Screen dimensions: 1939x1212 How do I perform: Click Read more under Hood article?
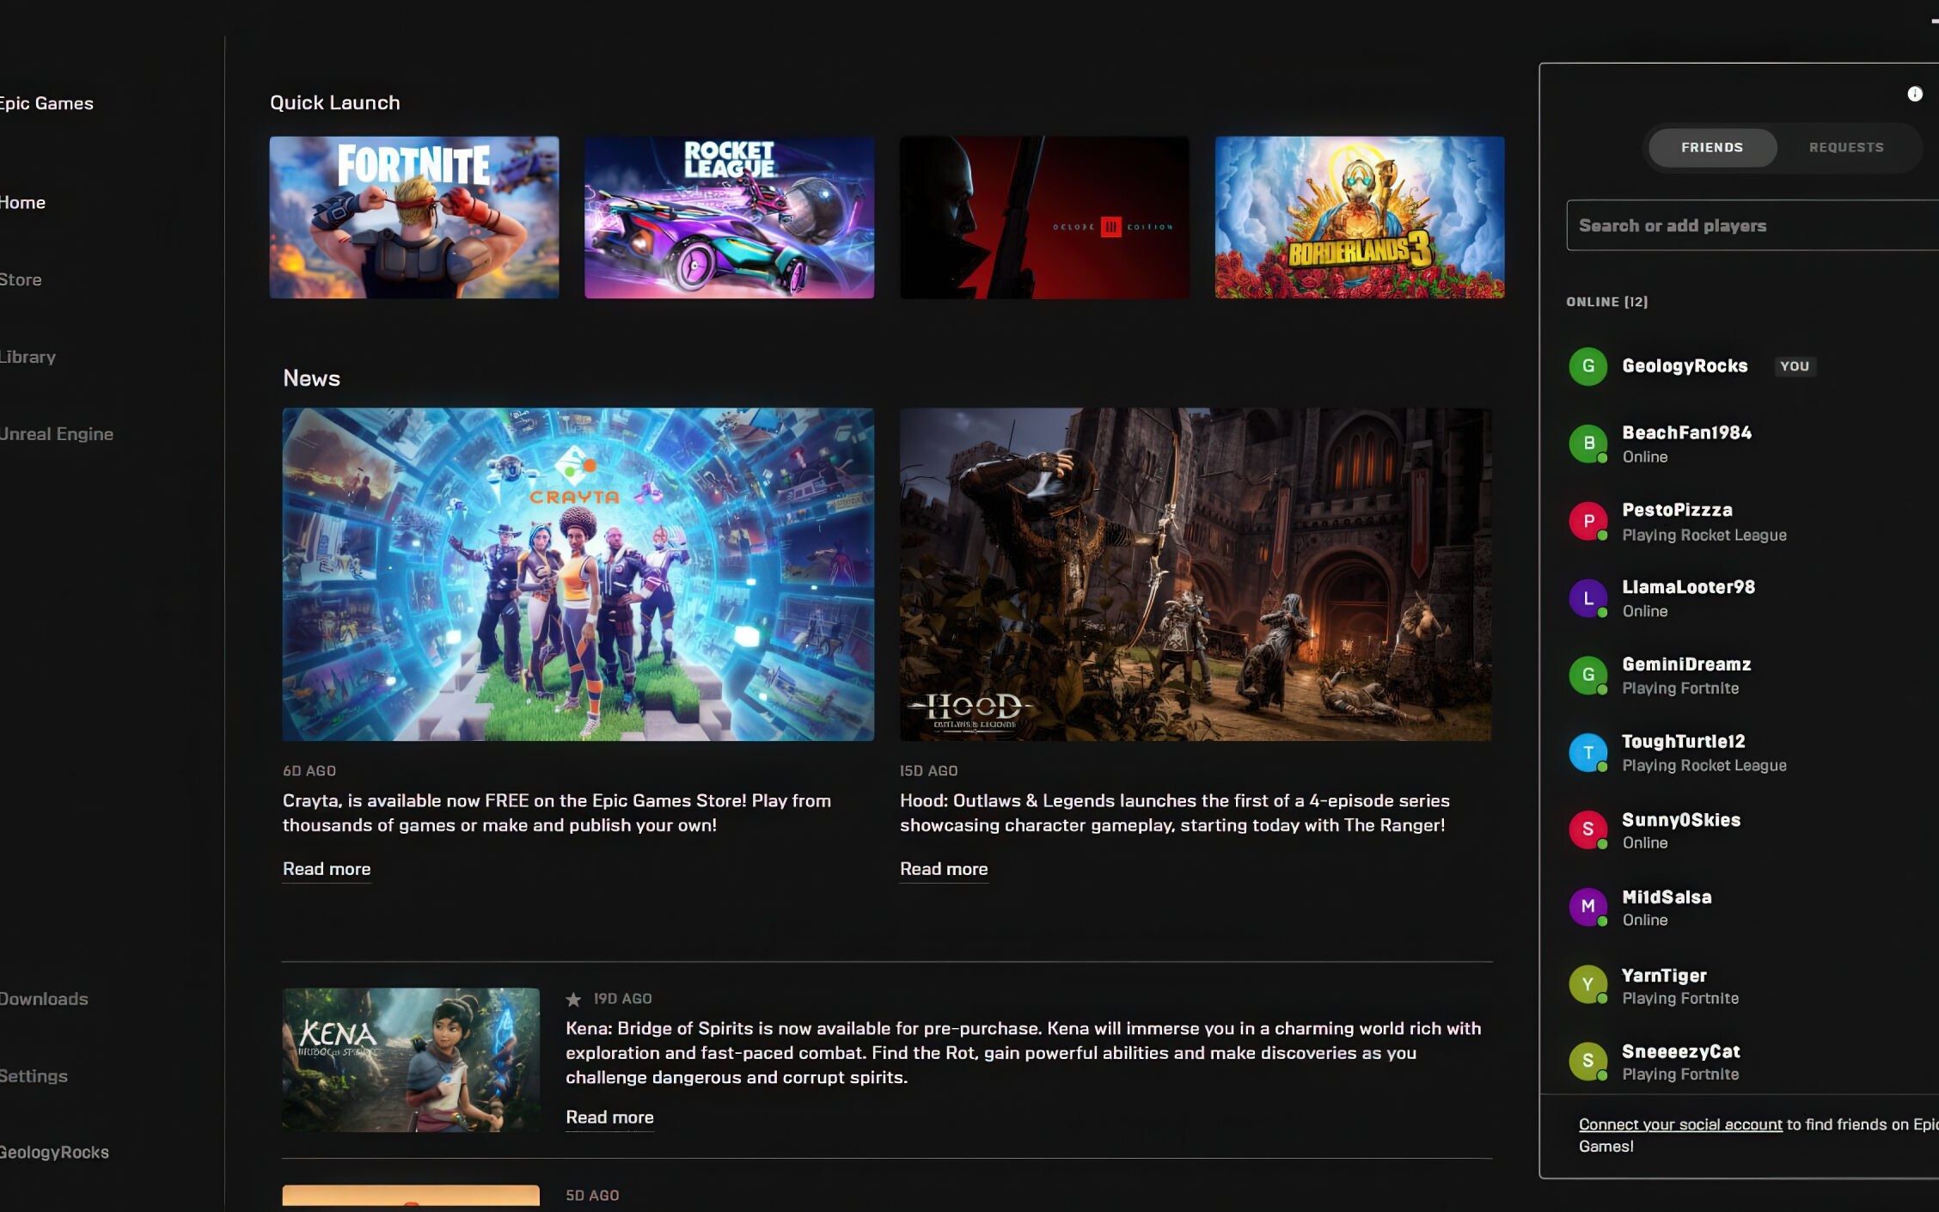(x=944, y=869)
